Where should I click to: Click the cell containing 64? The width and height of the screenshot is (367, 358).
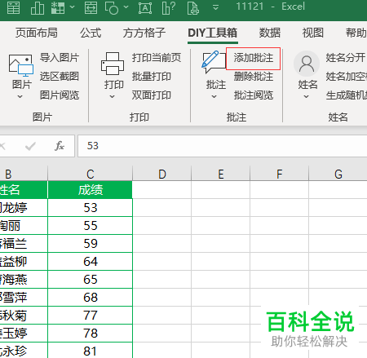click(x=90, y=262)
